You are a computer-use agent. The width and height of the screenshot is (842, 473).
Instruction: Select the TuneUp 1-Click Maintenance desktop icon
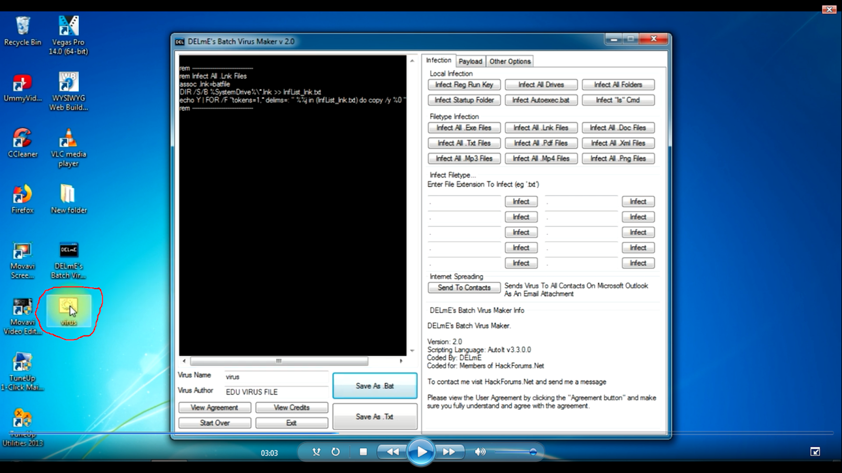point(23,372)
